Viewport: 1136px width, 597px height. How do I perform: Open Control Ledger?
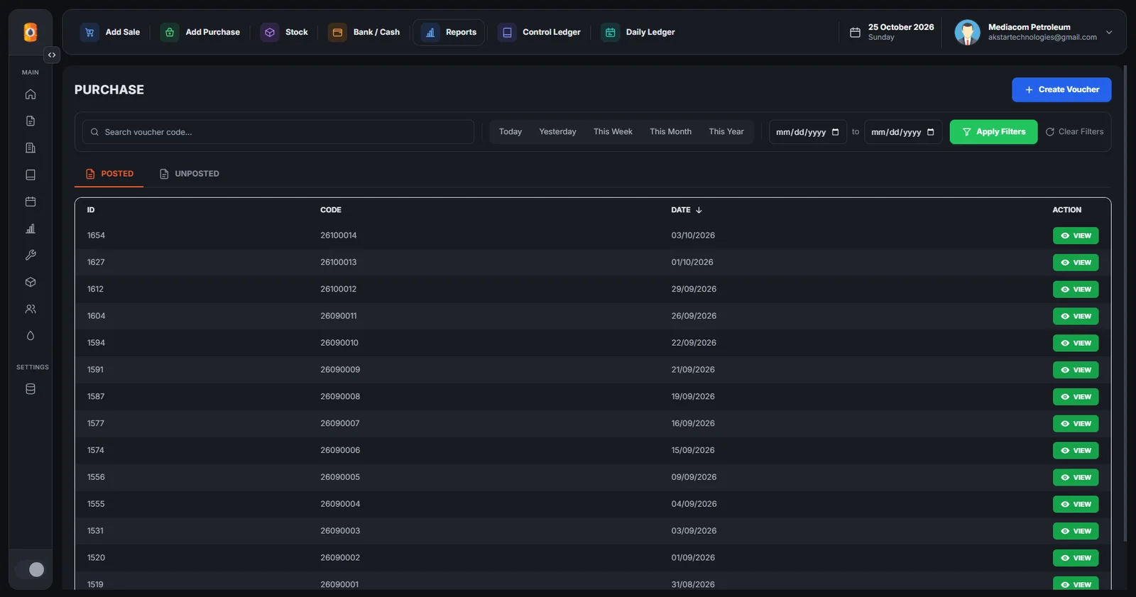point(540,32)
